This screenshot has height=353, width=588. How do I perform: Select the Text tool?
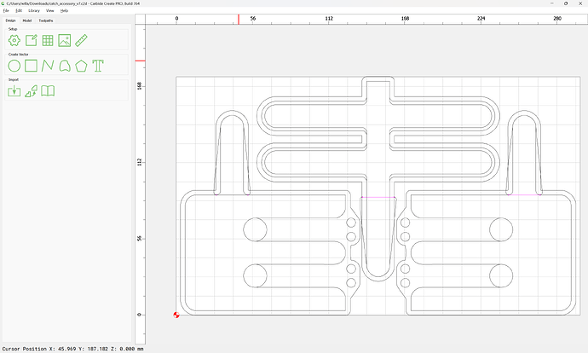(98, 66)
